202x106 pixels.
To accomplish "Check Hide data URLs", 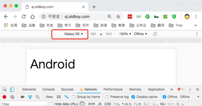I will (x=51, y=104).
